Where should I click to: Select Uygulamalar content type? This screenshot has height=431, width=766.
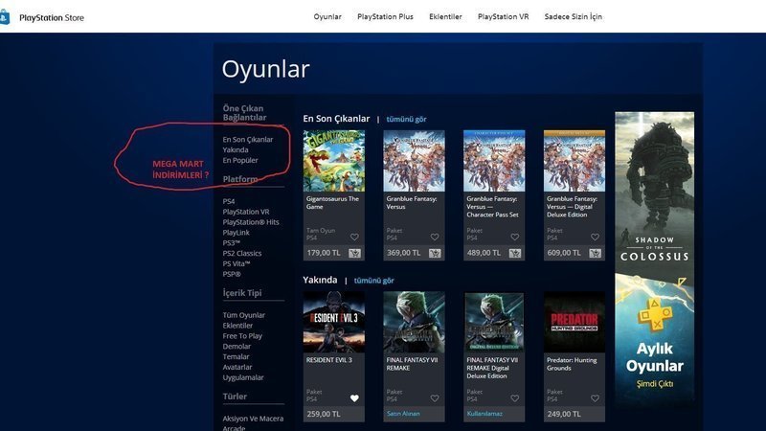tap(243, 377)
